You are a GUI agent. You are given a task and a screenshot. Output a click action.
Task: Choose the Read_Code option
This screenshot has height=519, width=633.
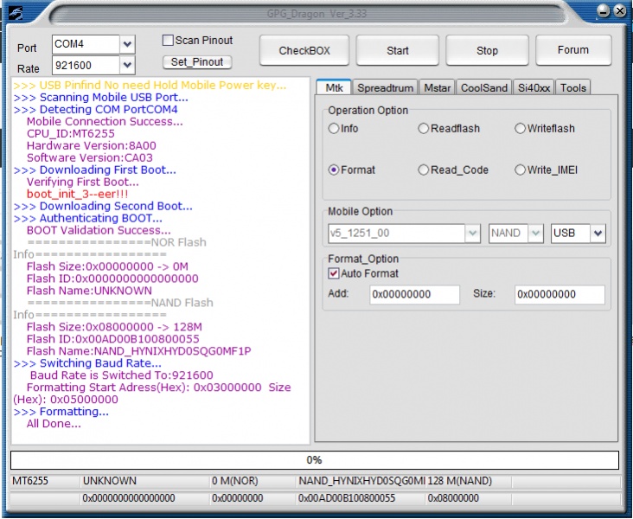[x=423, y=170]
